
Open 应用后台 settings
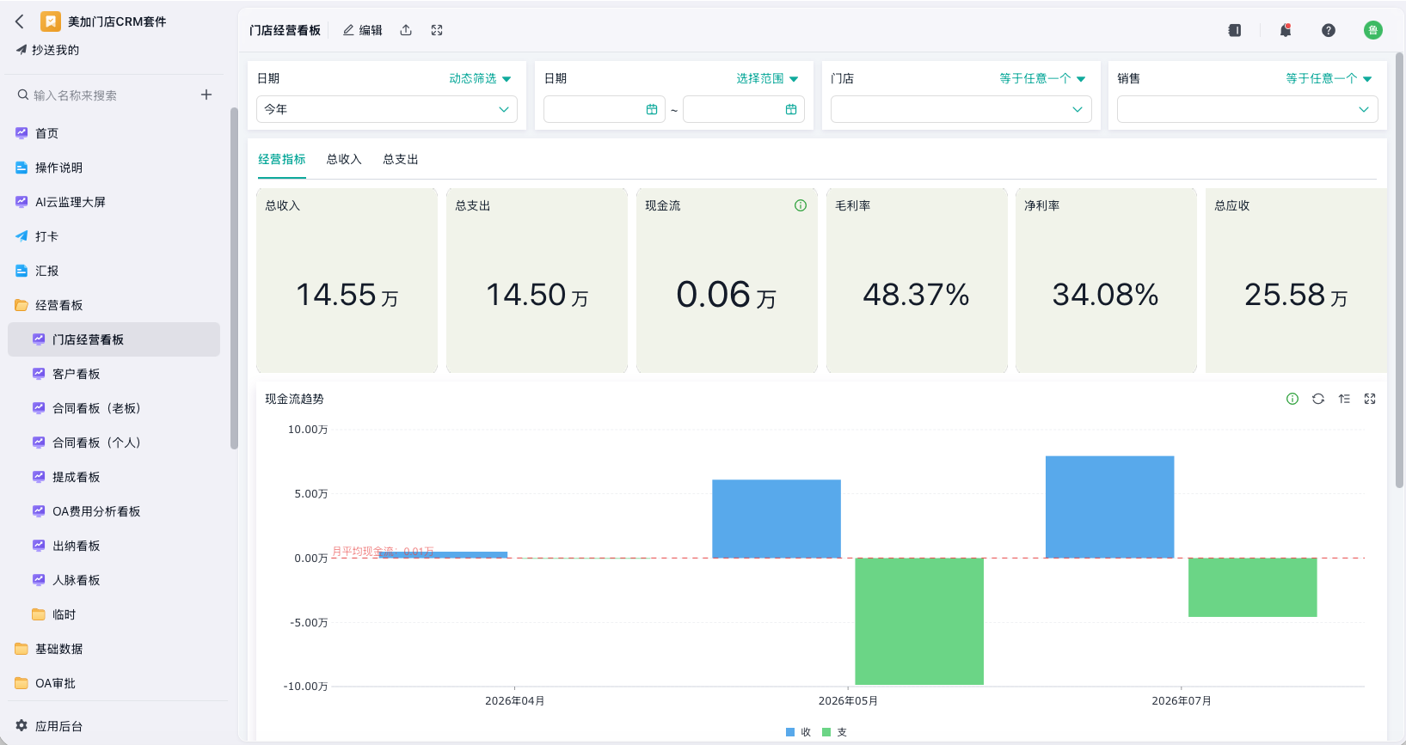(50, 726)
